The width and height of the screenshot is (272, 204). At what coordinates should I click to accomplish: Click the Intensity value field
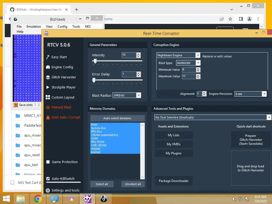coord(129,55)
